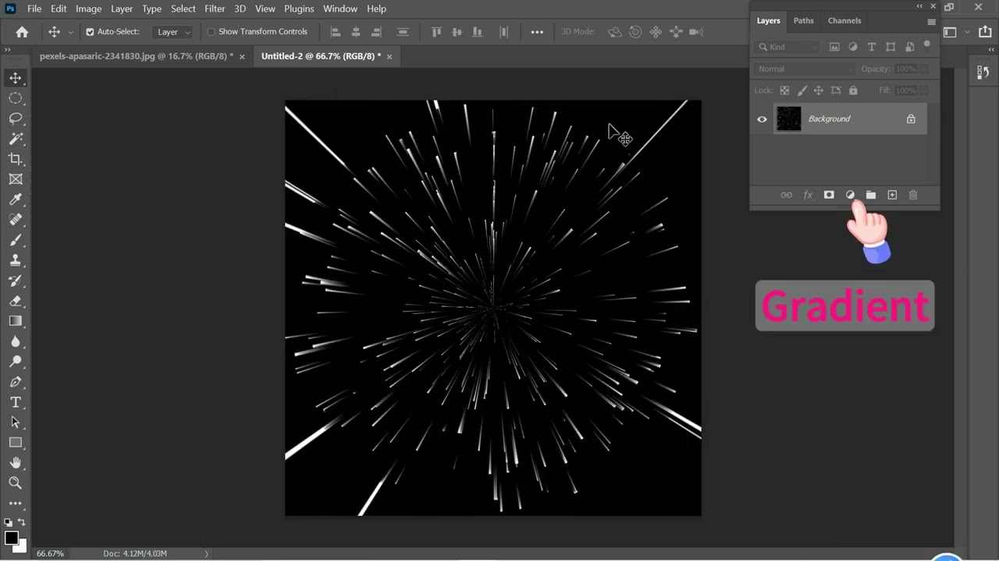Click the Home button in options bar
This screenshot has width=999, height=561.
tap(22, 32)
